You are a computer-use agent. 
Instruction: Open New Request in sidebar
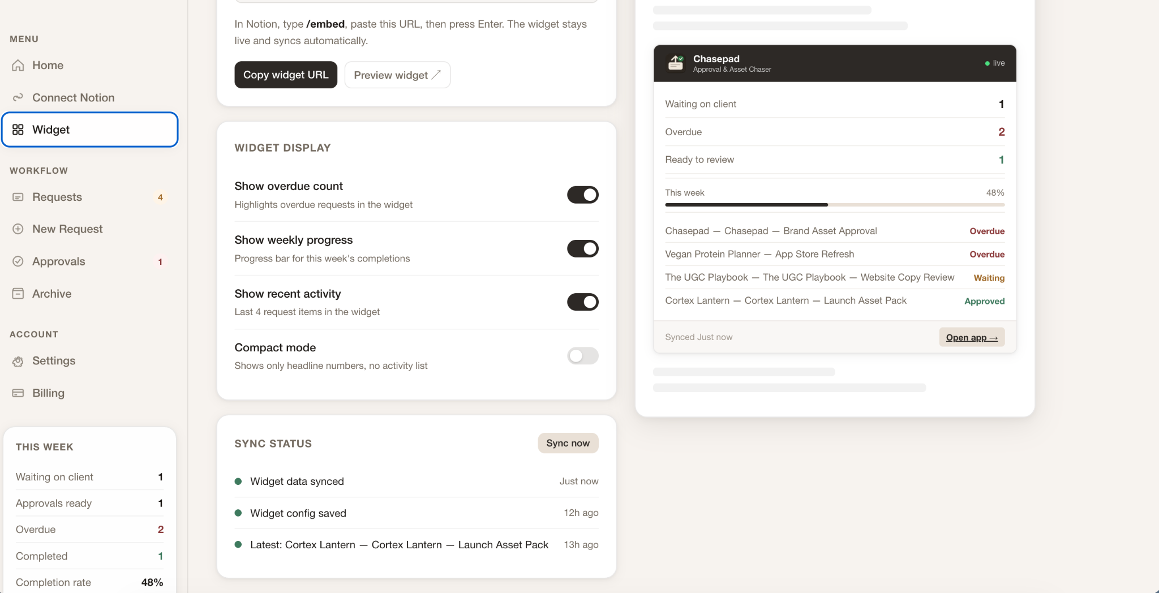[90, 229]
